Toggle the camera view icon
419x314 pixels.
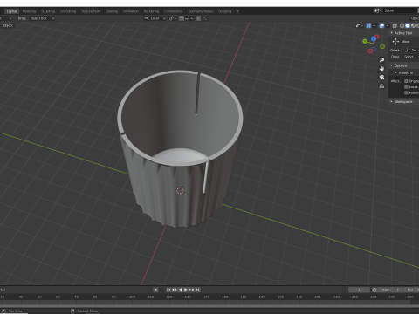(x=381, y=78)
